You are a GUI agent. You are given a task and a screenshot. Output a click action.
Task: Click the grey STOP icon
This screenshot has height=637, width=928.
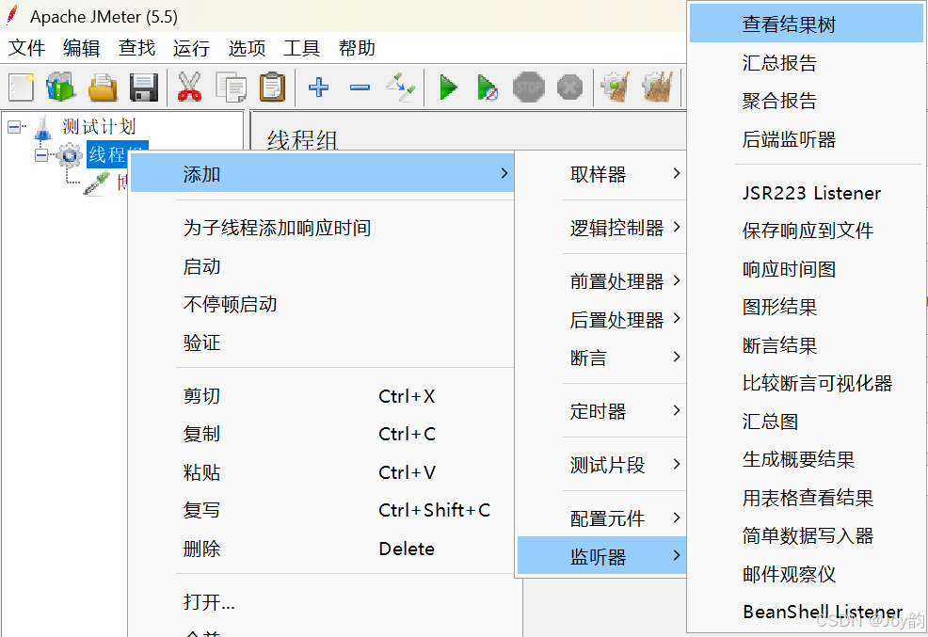pyautogui.click(x=529, y=88)
